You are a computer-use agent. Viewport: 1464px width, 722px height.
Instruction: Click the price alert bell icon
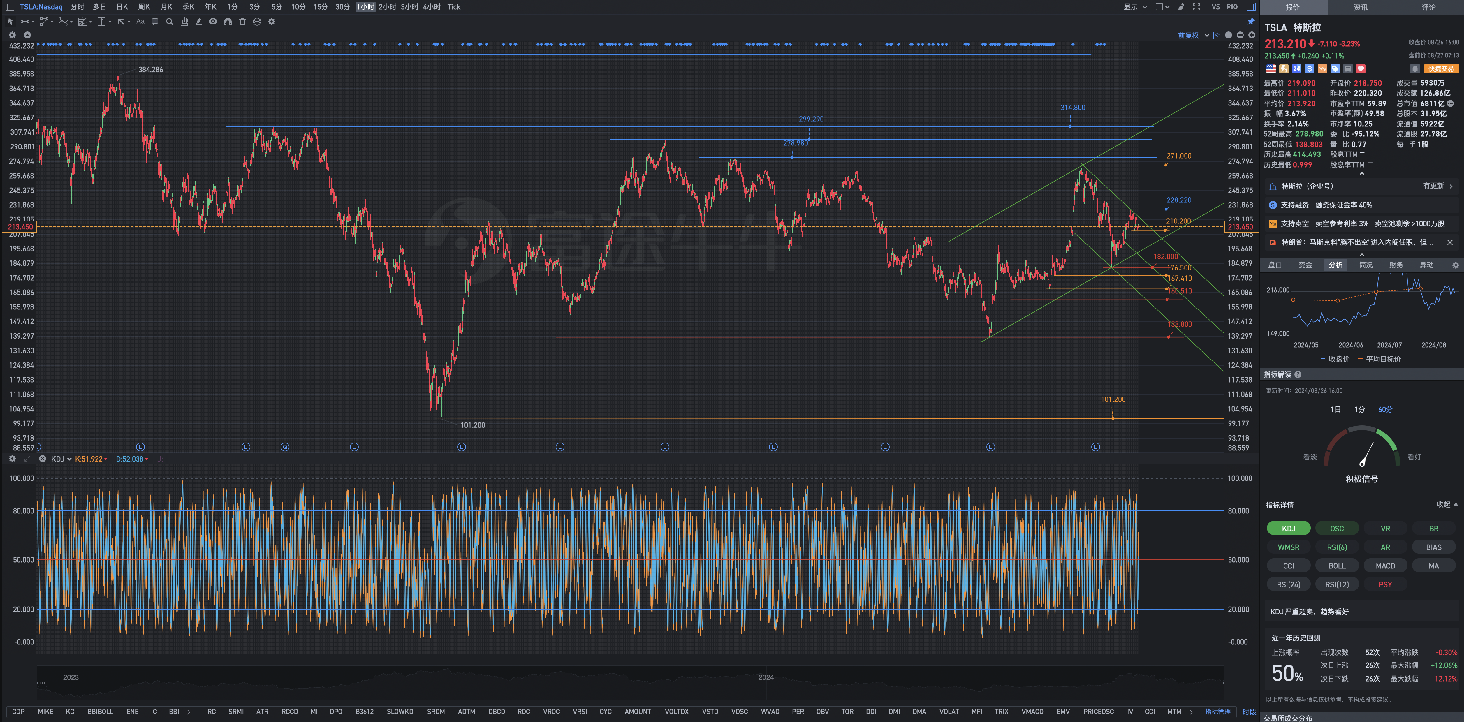point(1414,69)
